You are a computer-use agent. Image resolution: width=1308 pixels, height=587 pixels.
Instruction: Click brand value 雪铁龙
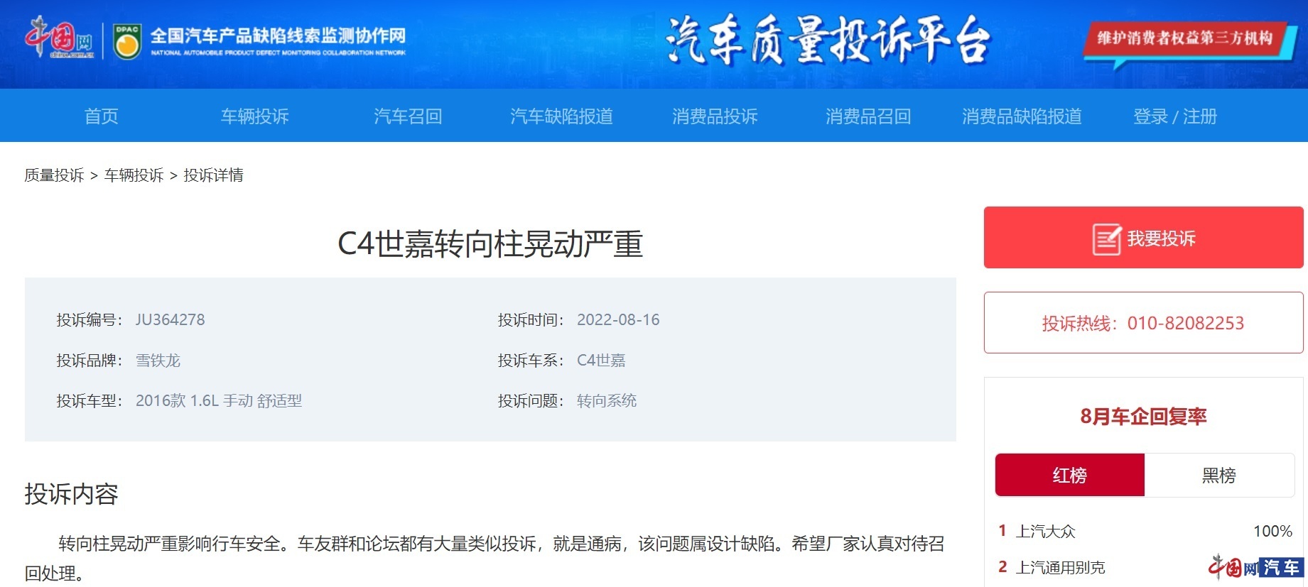[x=158, y=361]
